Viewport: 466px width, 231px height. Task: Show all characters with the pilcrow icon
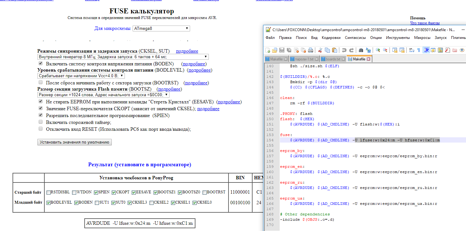pyautogui.click(x=419, y=50)
